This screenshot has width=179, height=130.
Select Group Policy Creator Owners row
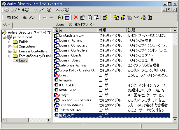click(x=112, y=70)
